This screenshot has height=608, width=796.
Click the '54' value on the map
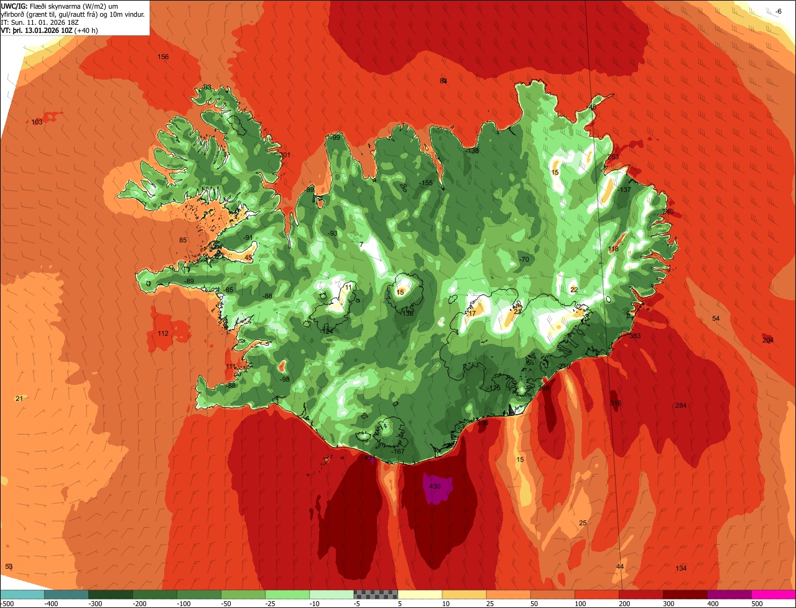[x=716, y=319]
